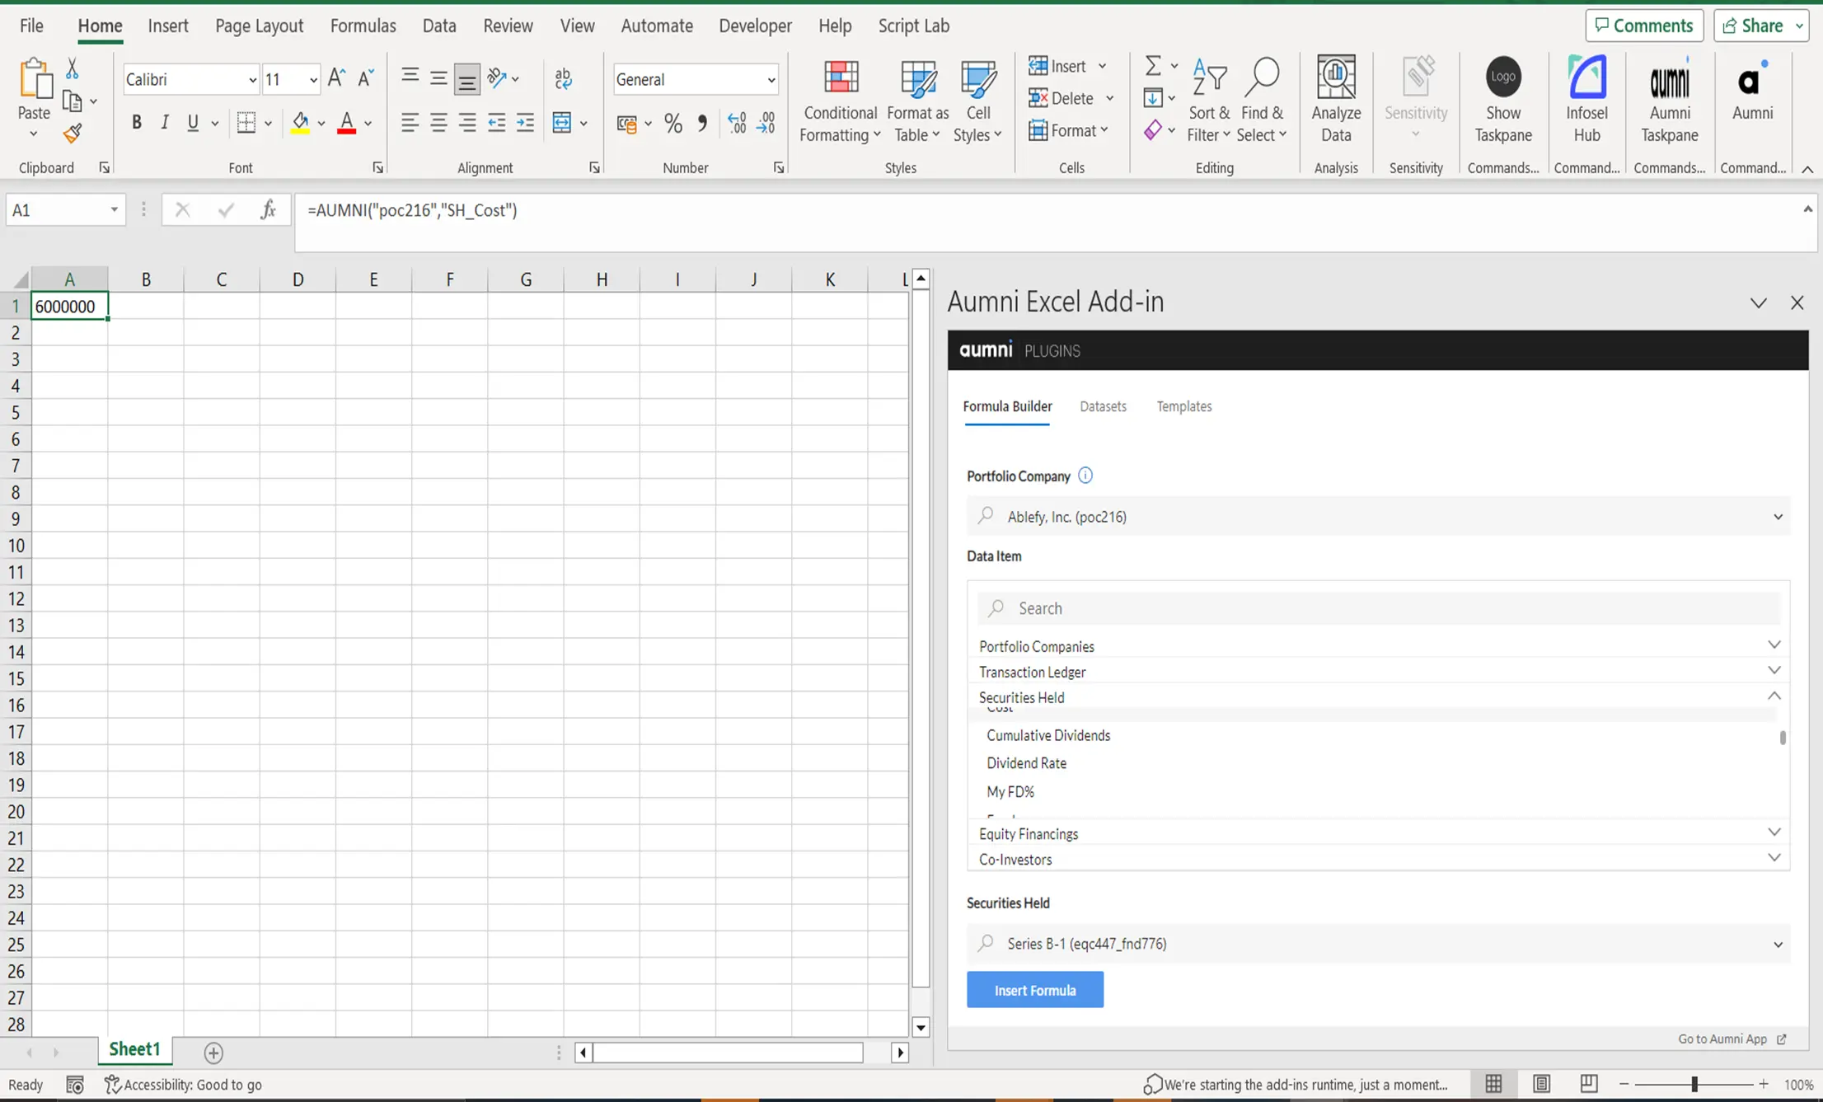Click the Format Painter brush icon
Screen dimensions: 1823x1102
(73, 133)
